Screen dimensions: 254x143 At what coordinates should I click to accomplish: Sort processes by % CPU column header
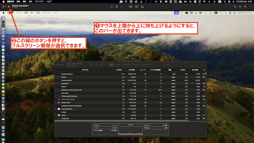[x=119, y=70]
